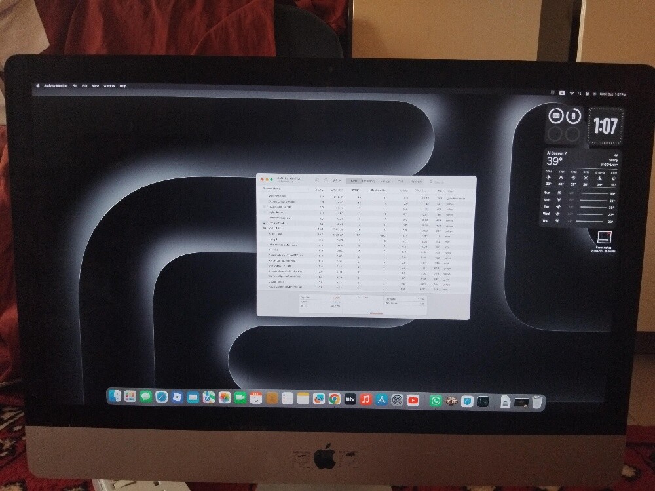This screenshot has width=655, height=491.
Task: Switch to the Energy tab
Action: tap(385, 182)
